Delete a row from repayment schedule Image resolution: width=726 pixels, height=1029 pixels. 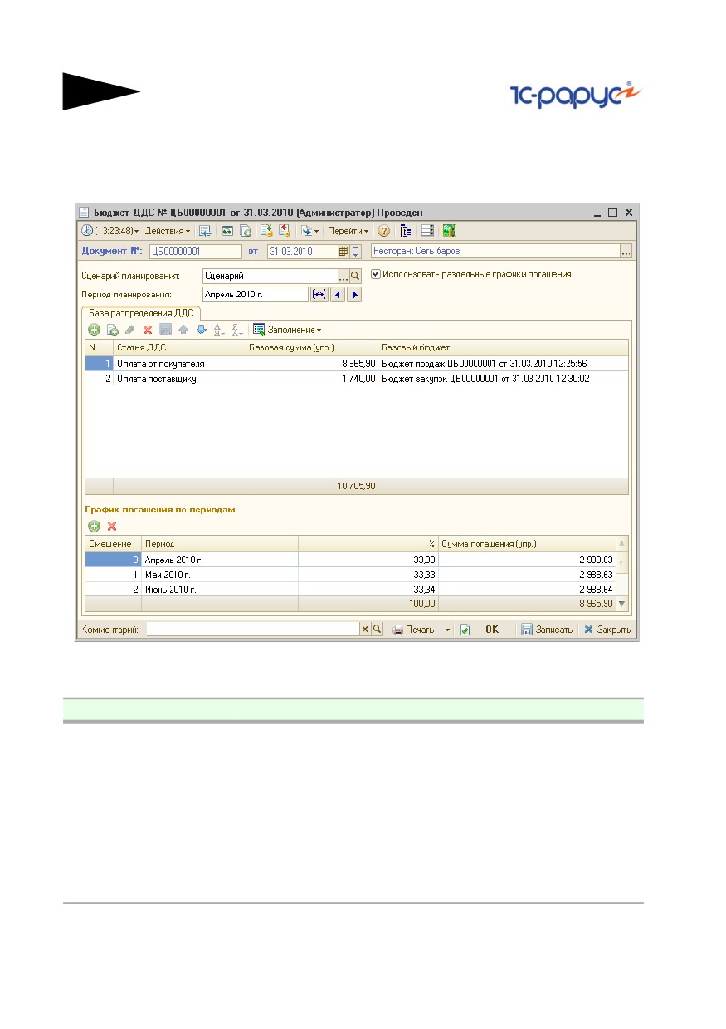[x=112, y=526]
